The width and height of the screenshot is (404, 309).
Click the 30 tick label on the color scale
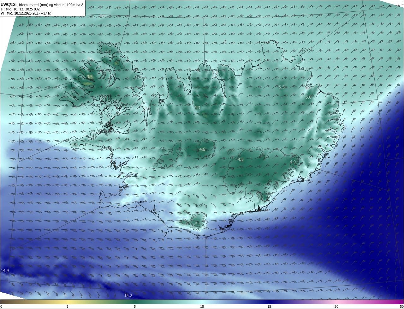(336, 306)
